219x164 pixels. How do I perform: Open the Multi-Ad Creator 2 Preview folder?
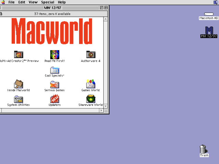18,54
